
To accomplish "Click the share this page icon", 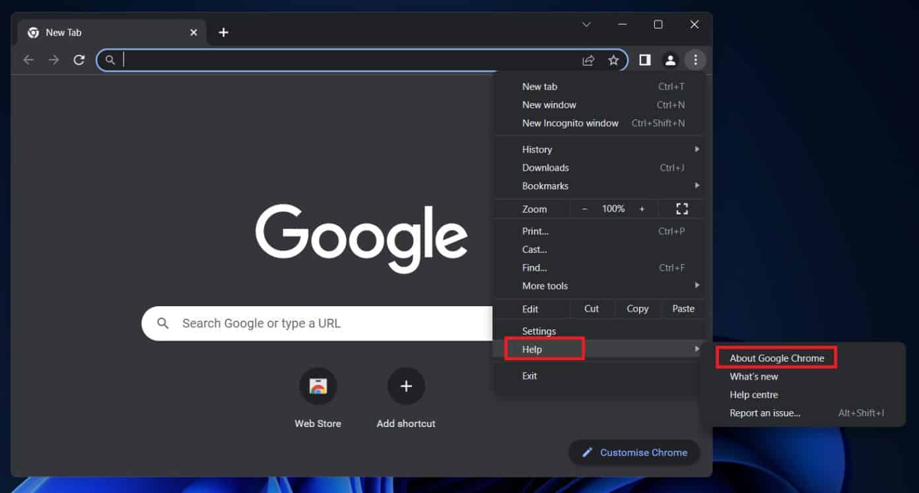I will click(588, 60).
